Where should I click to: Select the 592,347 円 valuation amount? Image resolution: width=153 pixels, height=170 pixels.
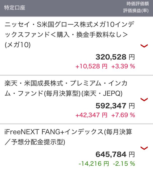click(115, 106)
